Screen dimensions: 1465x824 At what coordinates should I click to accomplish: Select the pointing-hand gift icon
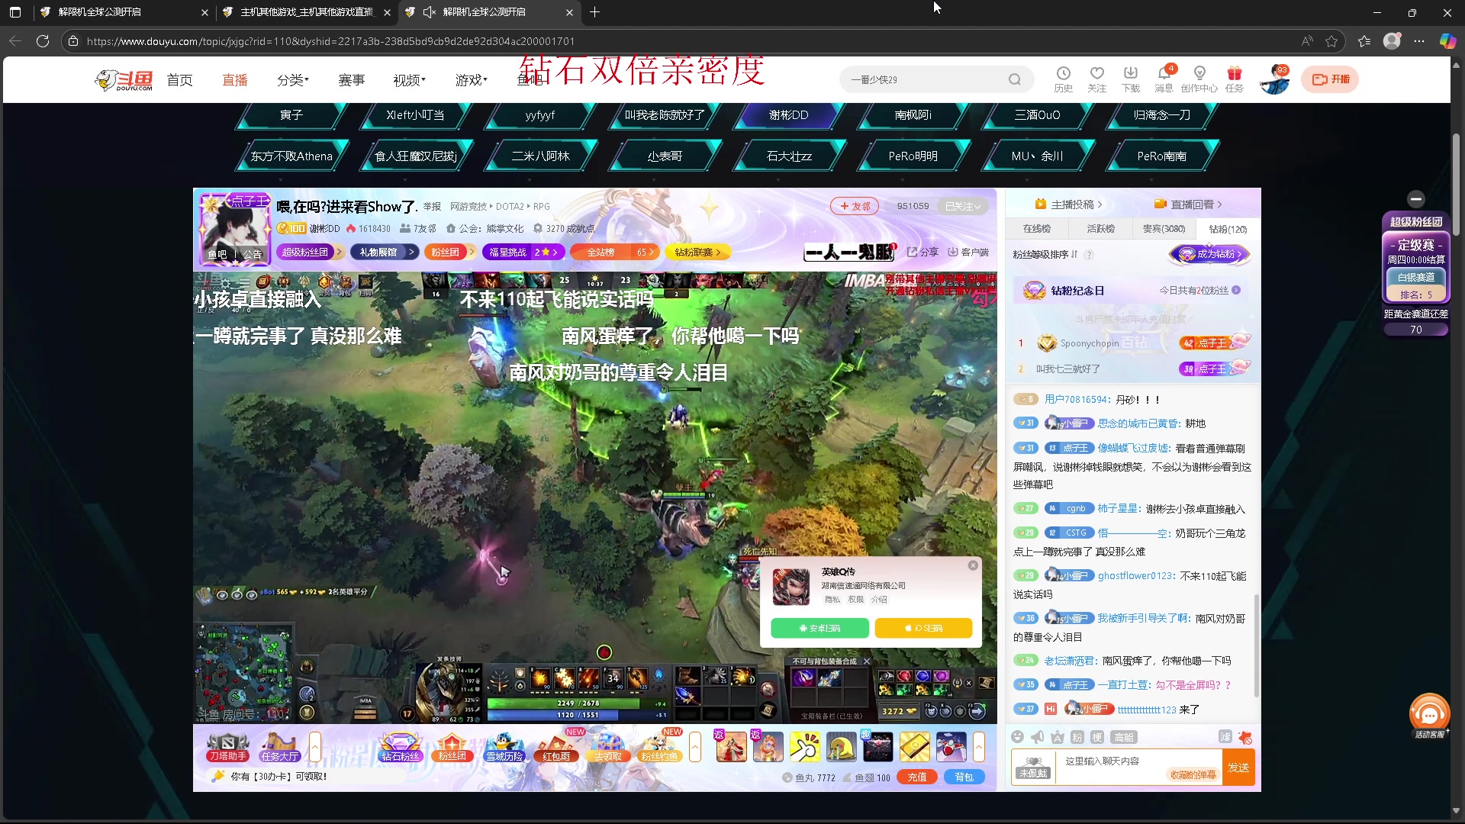(x=804, y=747)
